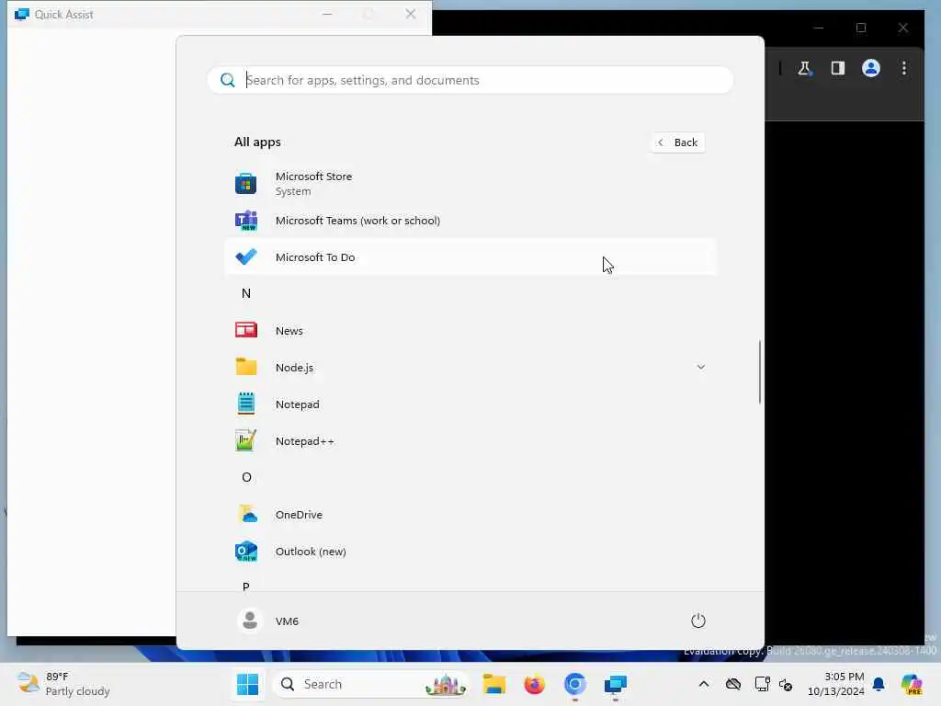This screenshot has width=941, height=706.
Task: Select the letter N section header
Action: click(x=246, y=293)
